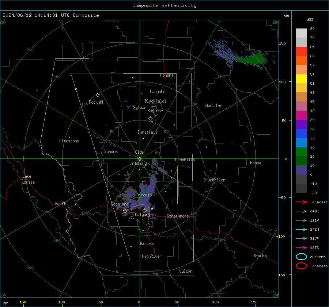This screenshot has width=329, height=307.
Task: Click the Limestone label
Action: click(x=69, y=141)
